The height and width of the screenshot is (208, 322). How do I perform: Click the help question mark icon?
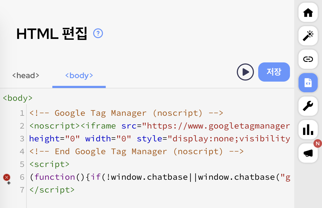click(98, 34)
